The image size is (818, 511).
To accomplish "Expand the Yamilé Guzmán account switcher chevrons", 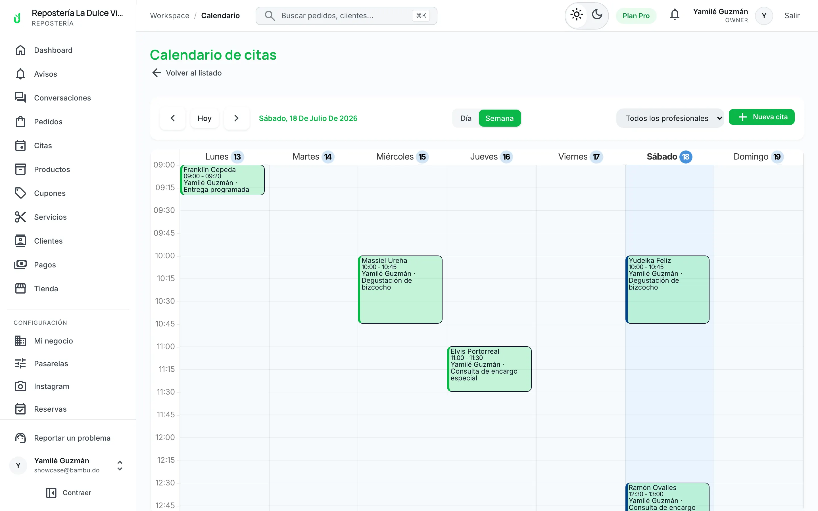I will [x=120, y=465].
